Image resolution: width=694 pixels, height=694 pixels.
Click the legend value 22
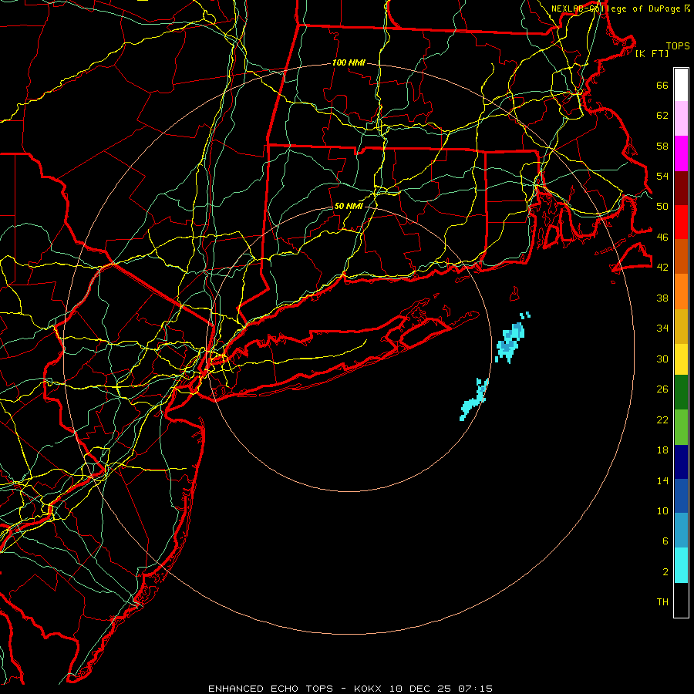[662, 419]
